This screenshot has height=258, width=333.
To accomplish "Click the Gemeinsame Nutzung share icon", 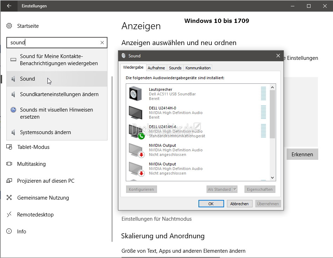I will [x=9, y=197].
